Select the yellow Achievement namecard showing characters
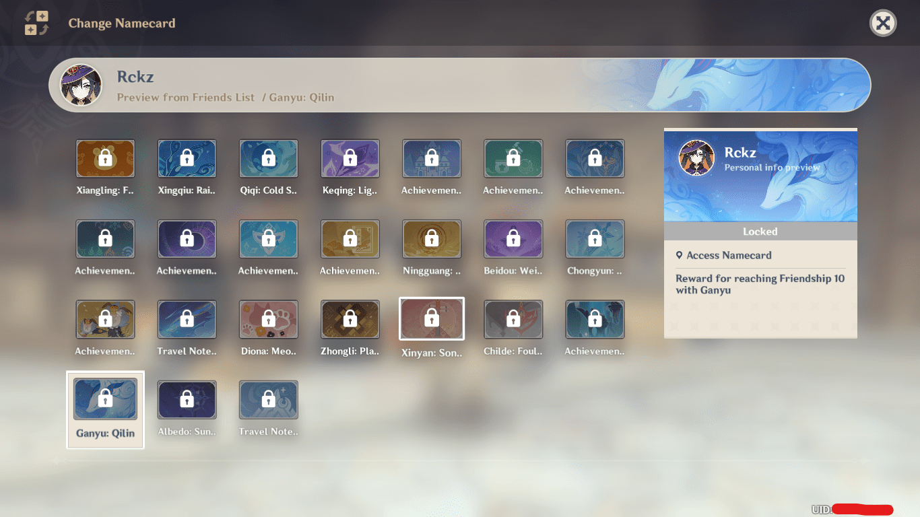The width and height of the screenshot is (920, 517). click(105, 319)
